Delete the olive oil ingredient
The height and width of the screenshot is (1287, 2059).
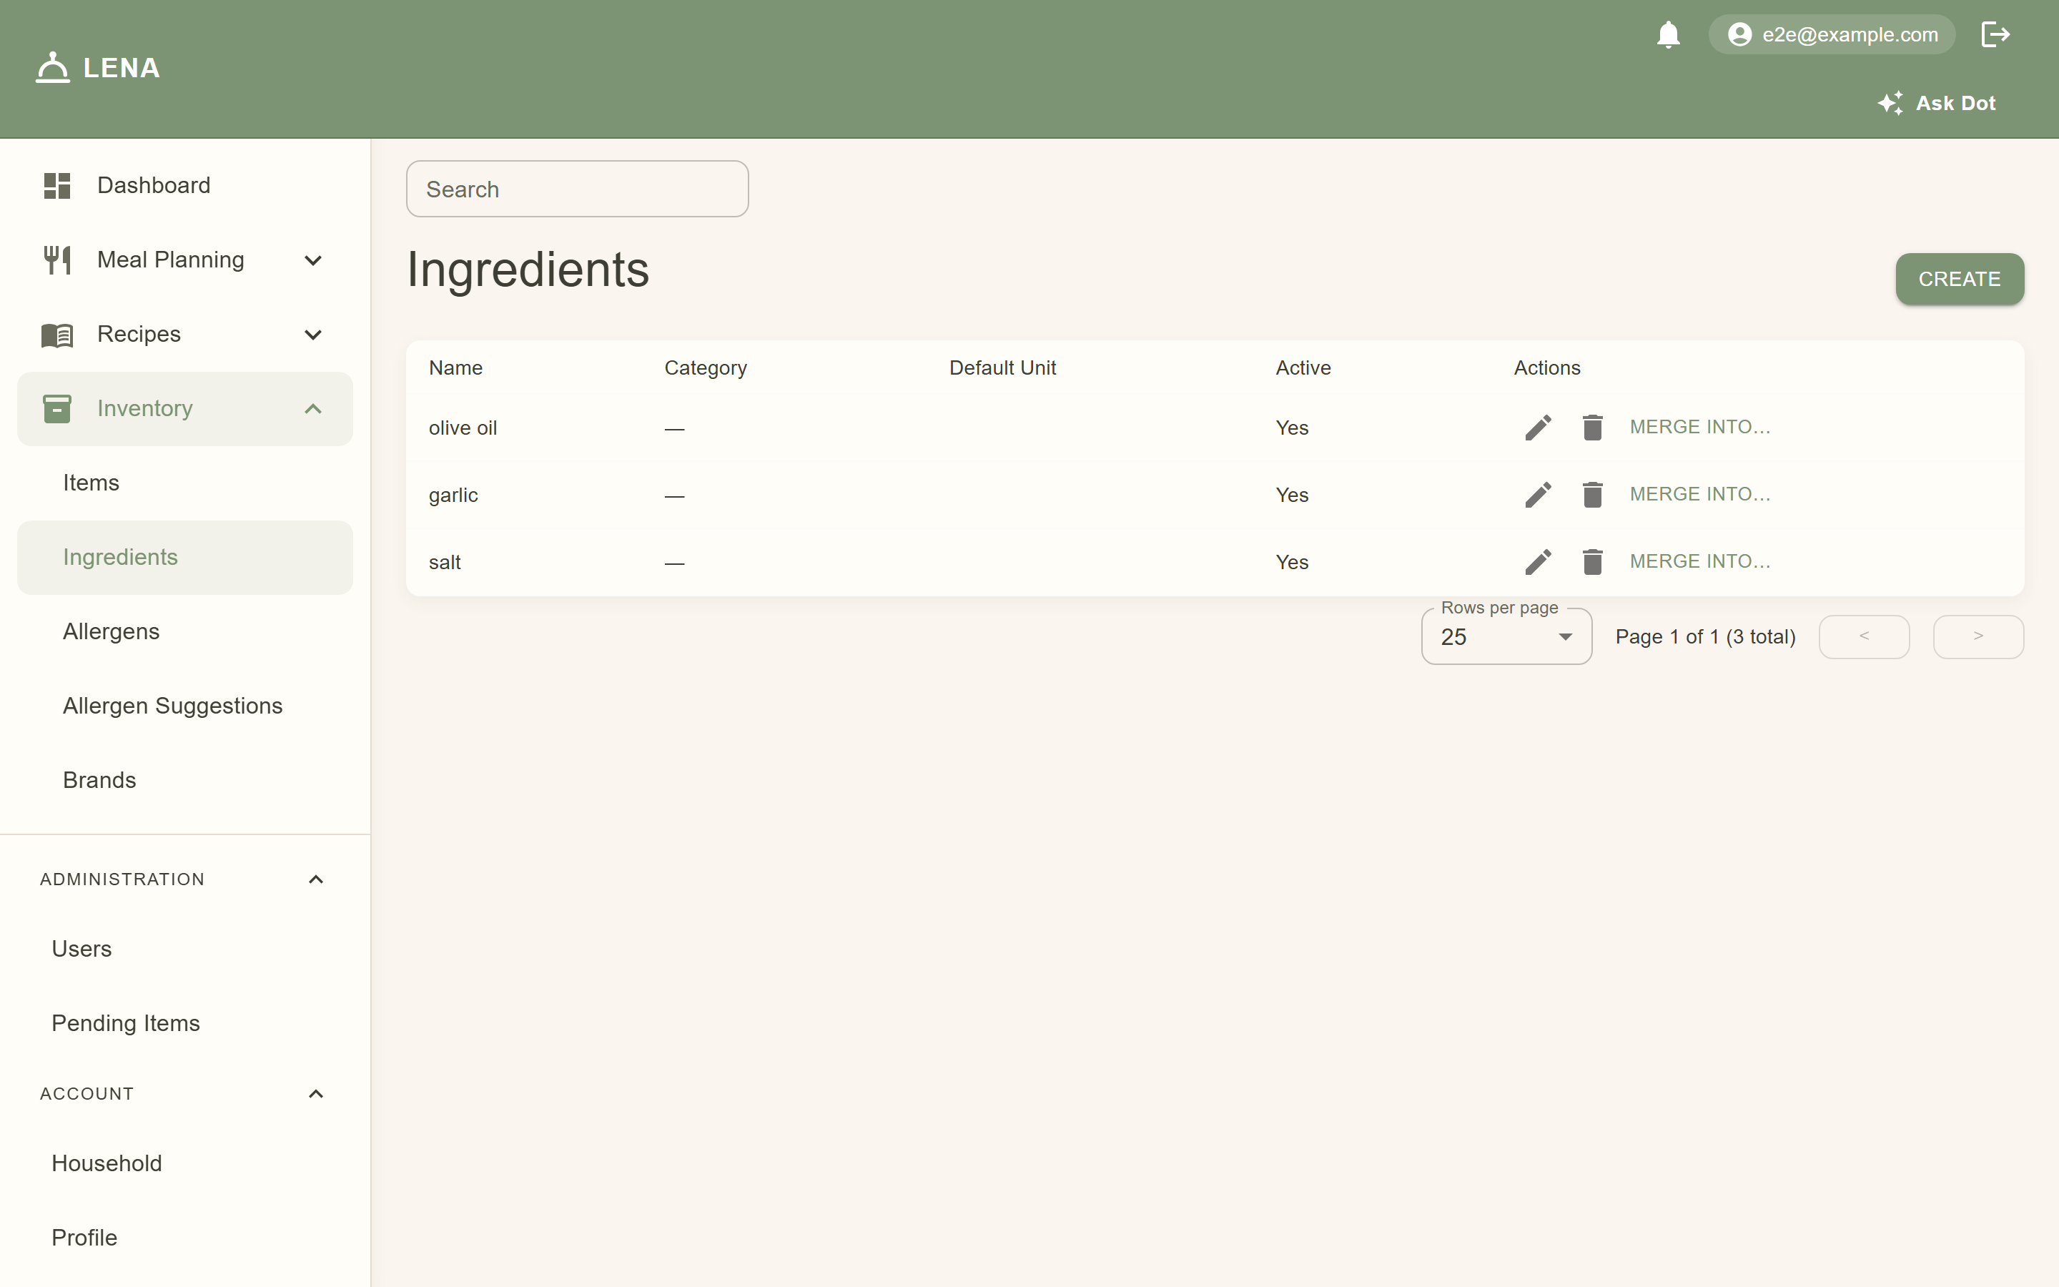click(1592, 428)
